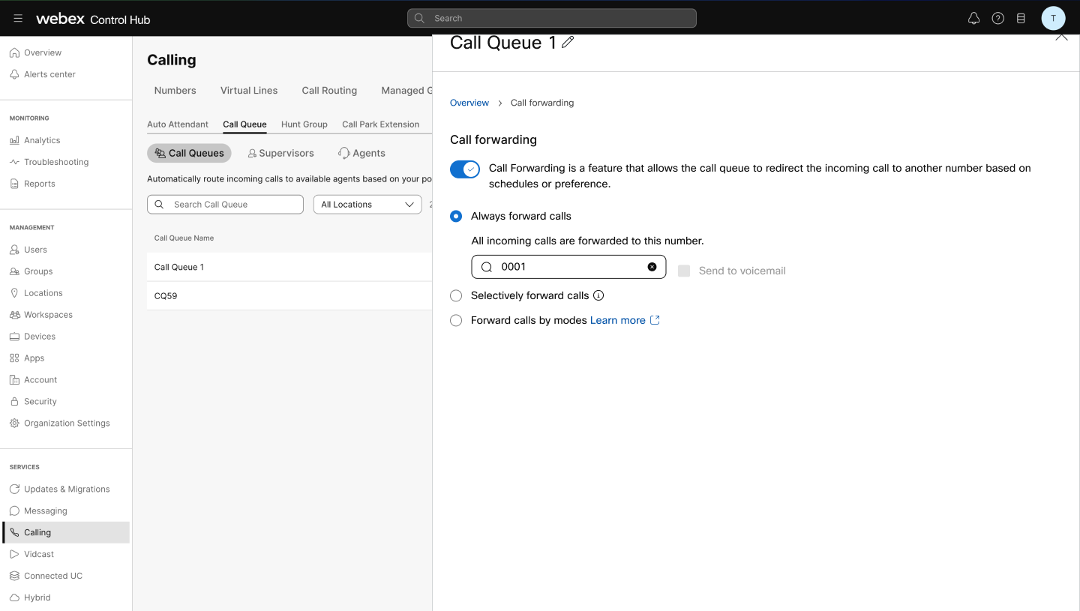Click the Call Queue Name column header
1080x611 pixels.
(184, 238)
